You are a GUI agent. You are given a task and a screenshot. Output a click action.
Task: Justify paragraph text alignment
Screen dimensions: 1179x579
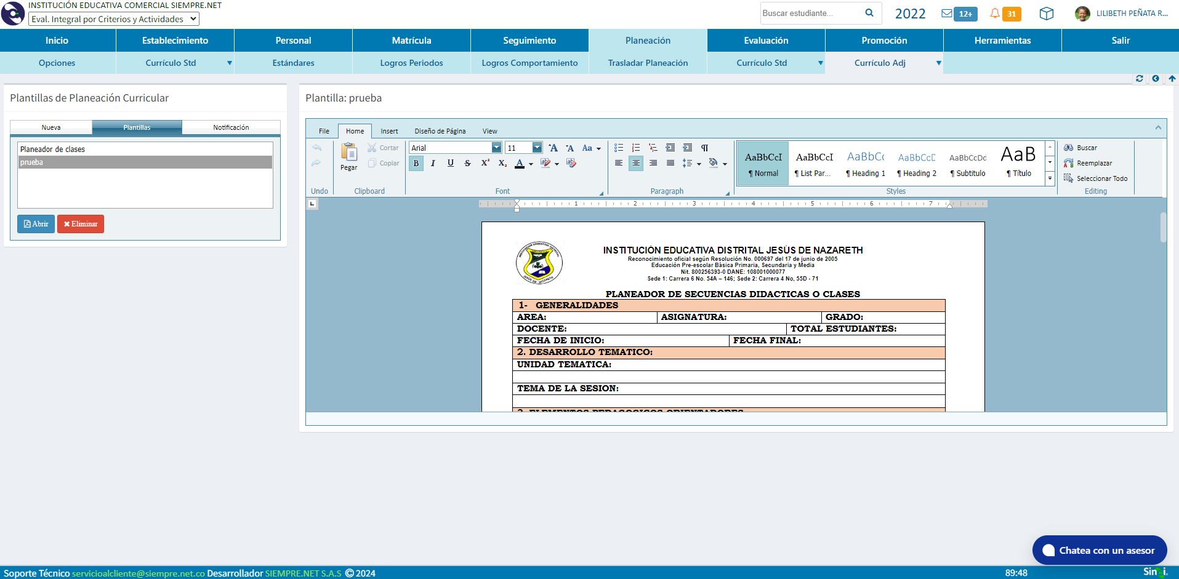tap(670, 163)
